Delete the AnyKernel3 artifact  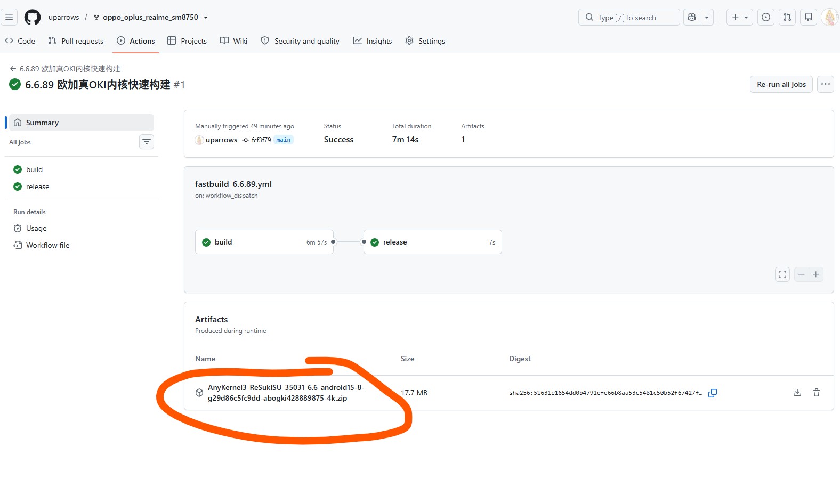(x=817, y=393)
